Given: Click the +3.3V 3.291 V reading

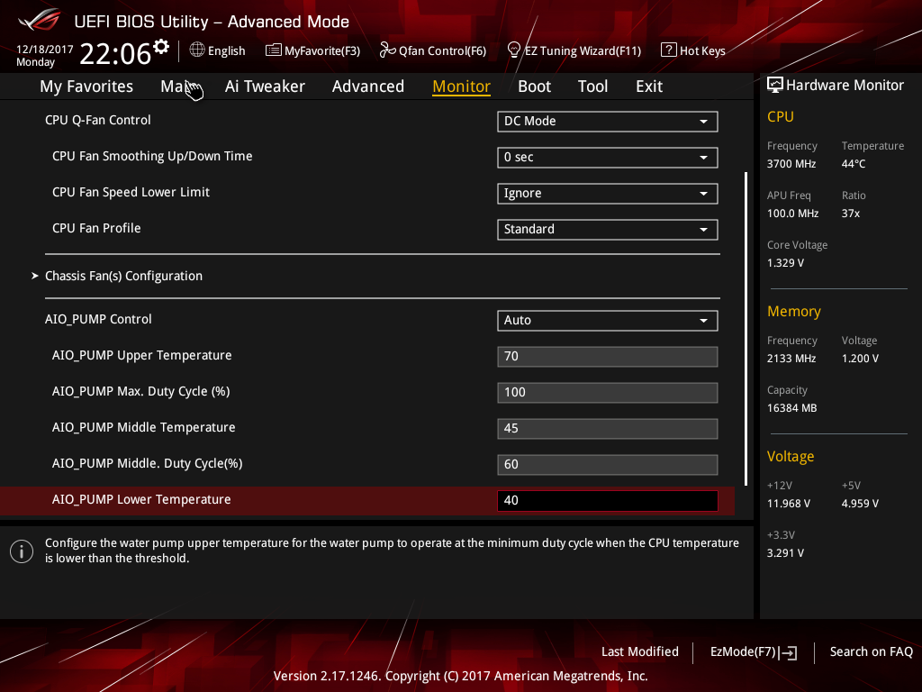Looking at the screenshot, I should click(x=785, y=553).
